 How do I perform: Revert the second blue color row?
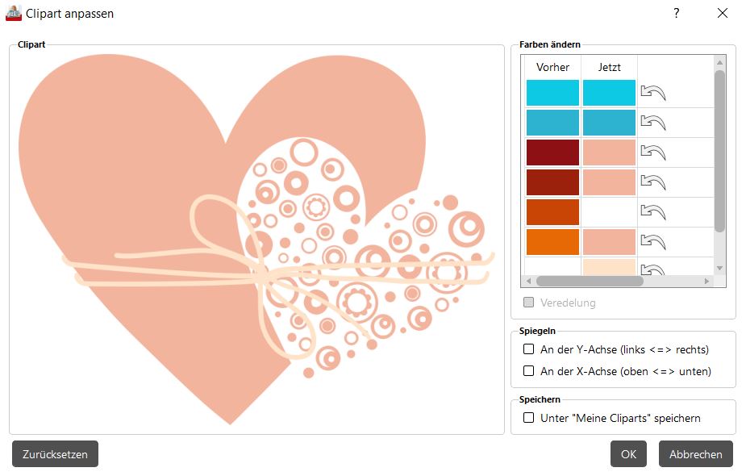[x=653, y=123]
